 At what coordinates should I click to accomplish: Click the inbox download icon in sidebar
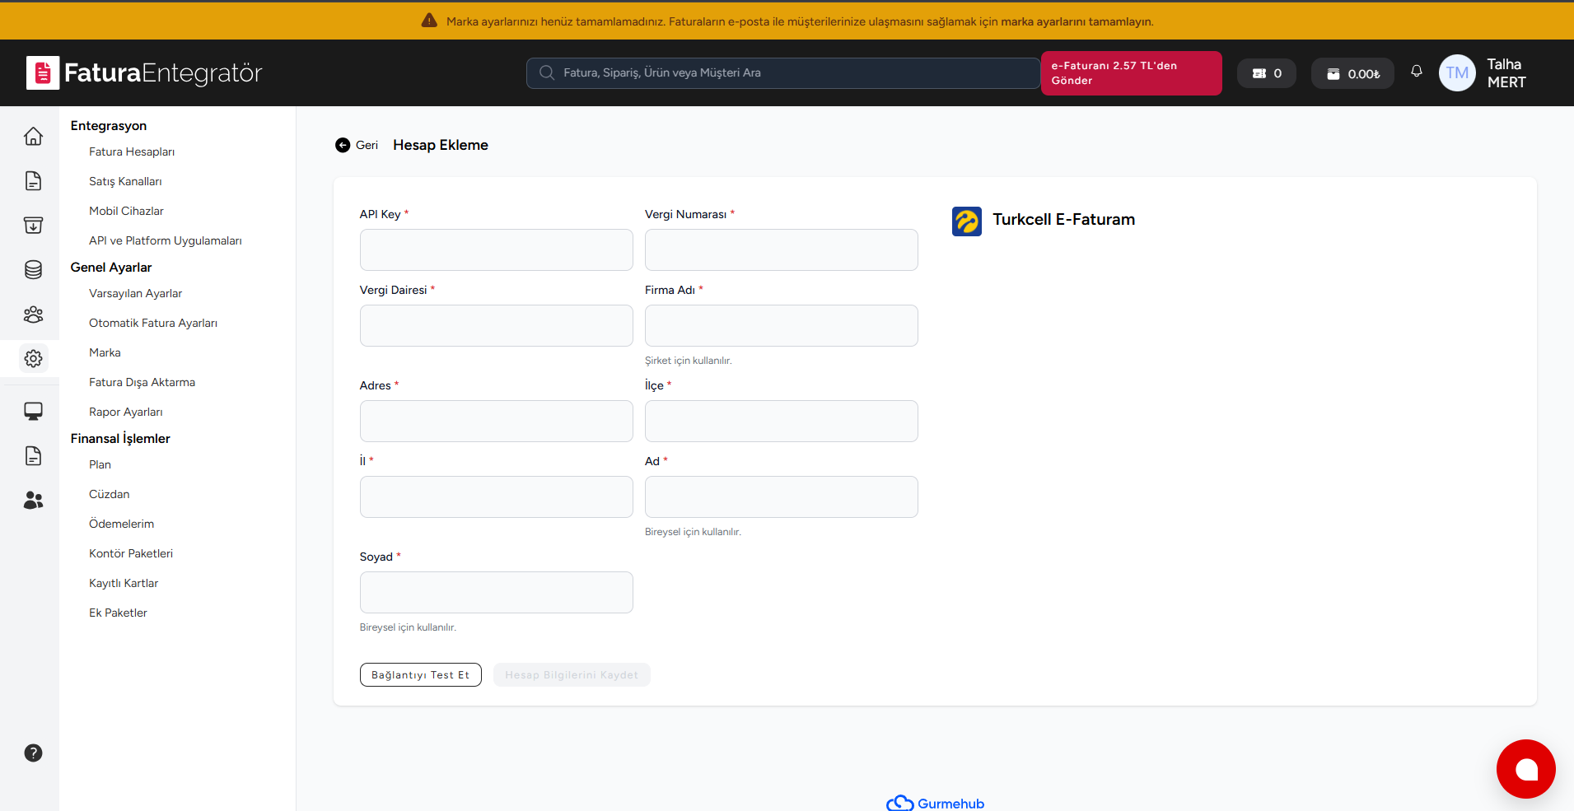pos(33,225)
